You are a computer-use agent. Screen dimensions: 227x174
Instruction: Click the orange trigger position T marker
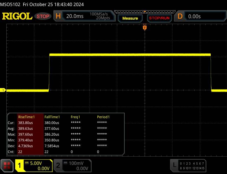[x=144, y=28]
